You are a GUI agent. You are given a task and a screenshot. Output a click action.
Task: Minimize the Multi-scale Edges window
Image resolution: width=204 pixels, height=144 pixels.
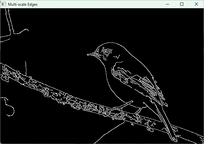(x=167, y=4)
